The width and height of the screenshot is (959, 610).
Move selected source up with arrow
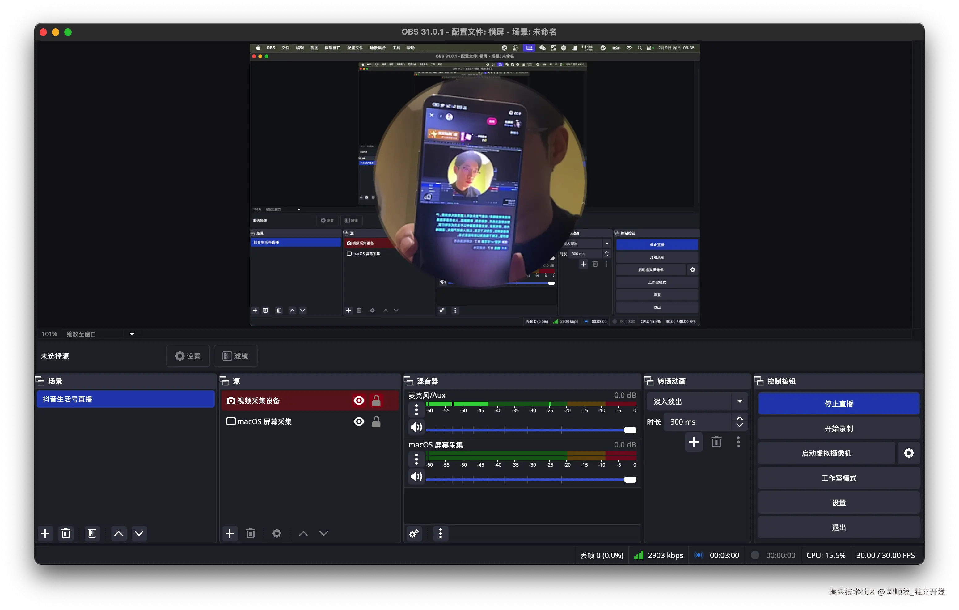pos(303,533)
